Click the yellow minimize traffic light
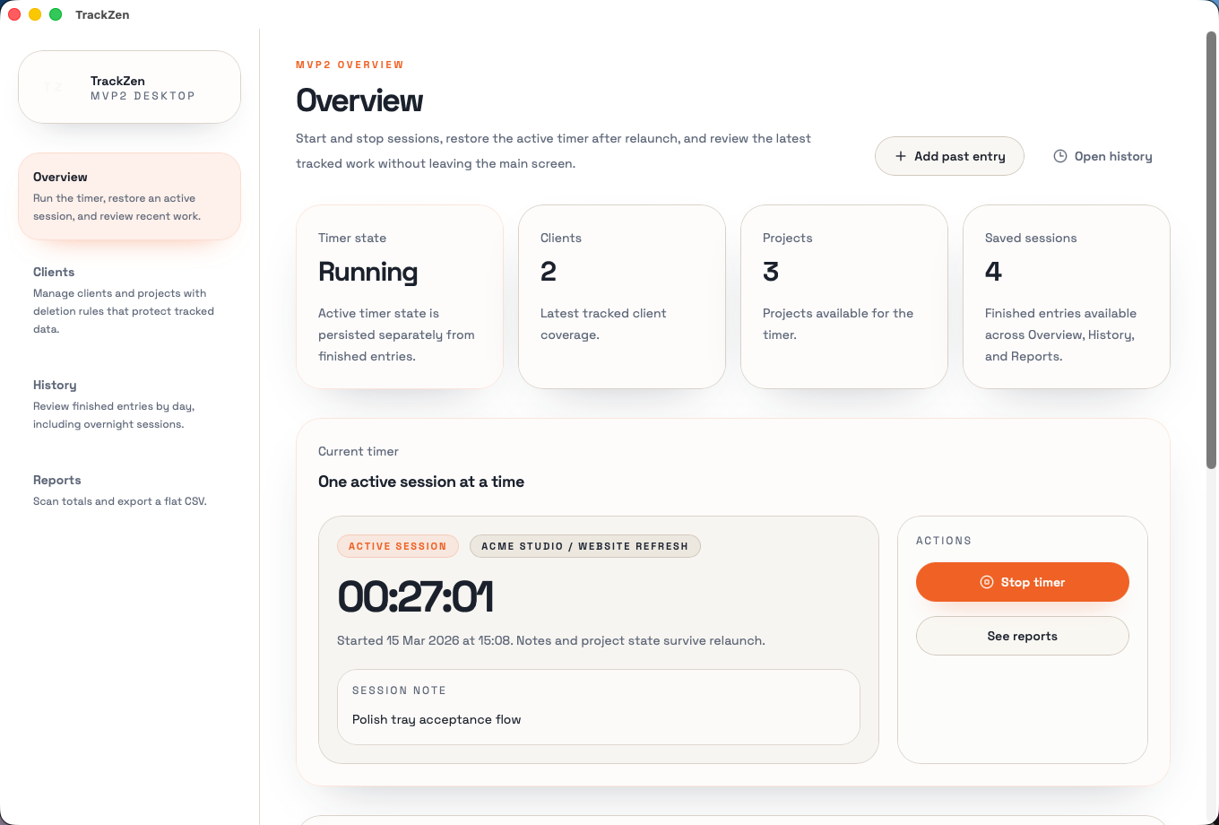This screenshot has width=1219, height=825. tap(35, 14)
